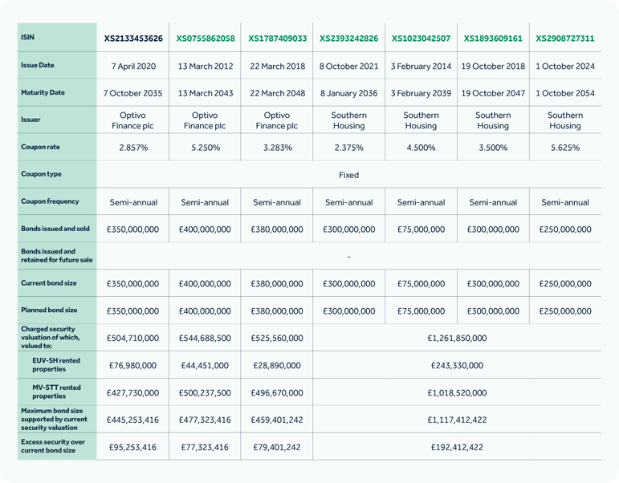
Task: Click the XS2133453626 ISIN header
Action: click(133, 39)
